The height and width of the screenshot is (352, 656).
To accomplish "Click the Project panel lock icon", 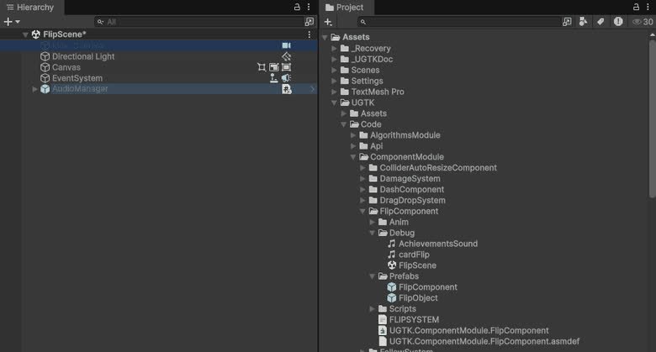I will click(636, 7).
